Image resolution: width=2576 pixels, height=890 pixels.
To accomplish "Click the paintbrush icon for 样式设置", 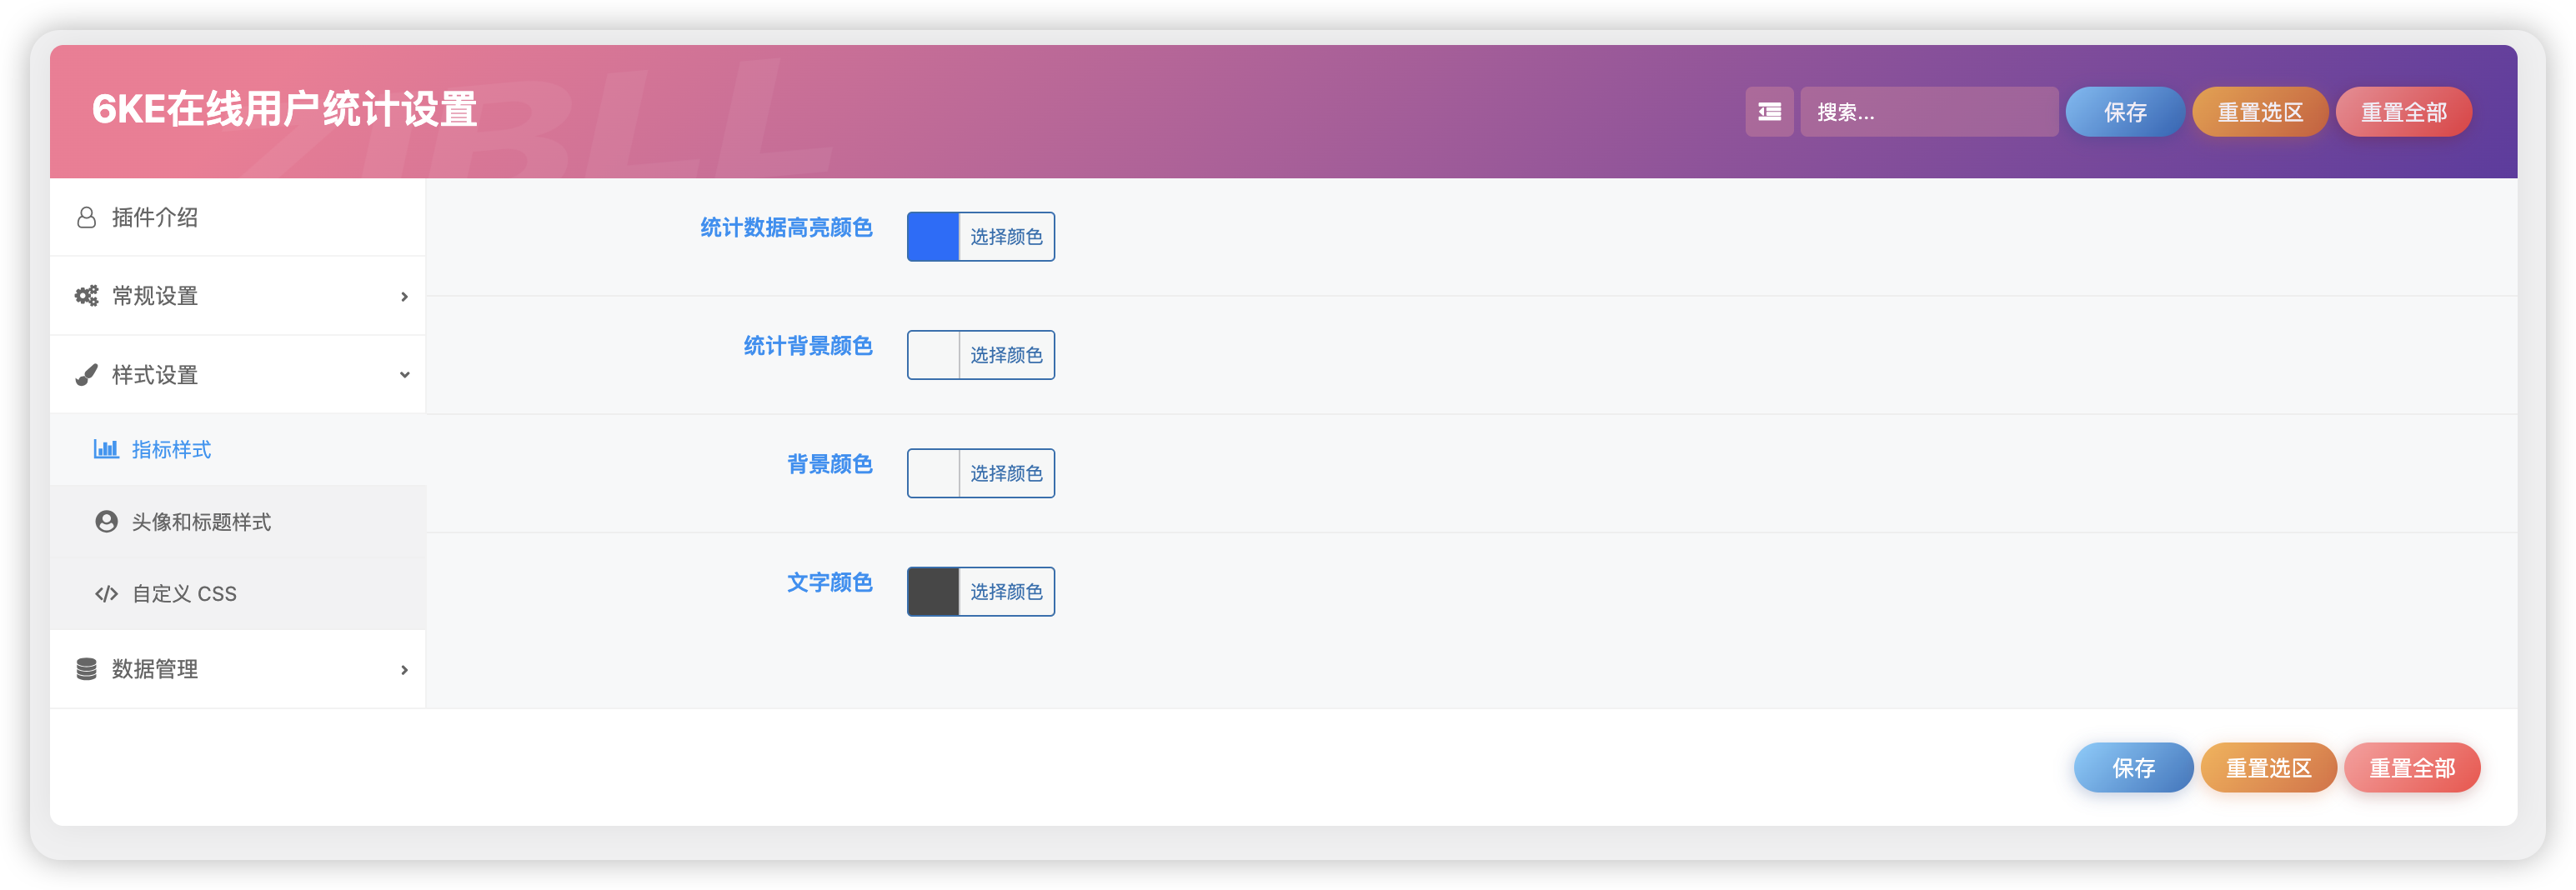I will 87,375.
